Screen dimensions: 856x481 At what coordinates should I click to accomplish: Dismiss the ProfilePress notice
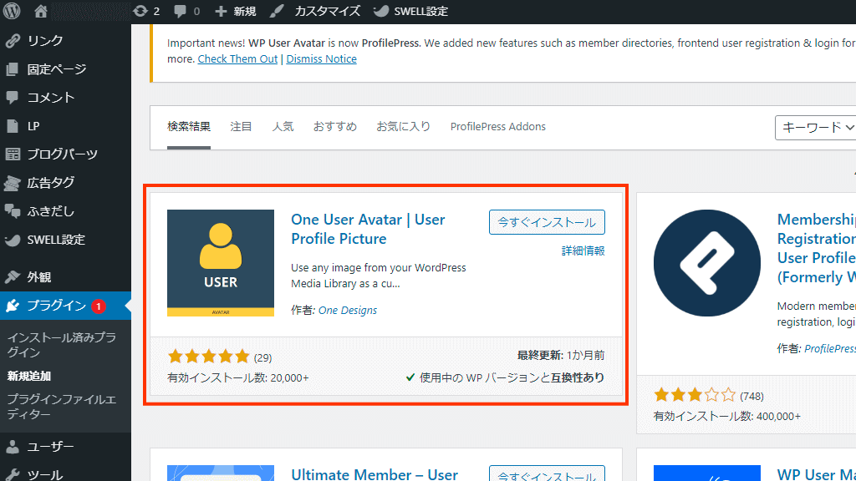click(322, 59)
